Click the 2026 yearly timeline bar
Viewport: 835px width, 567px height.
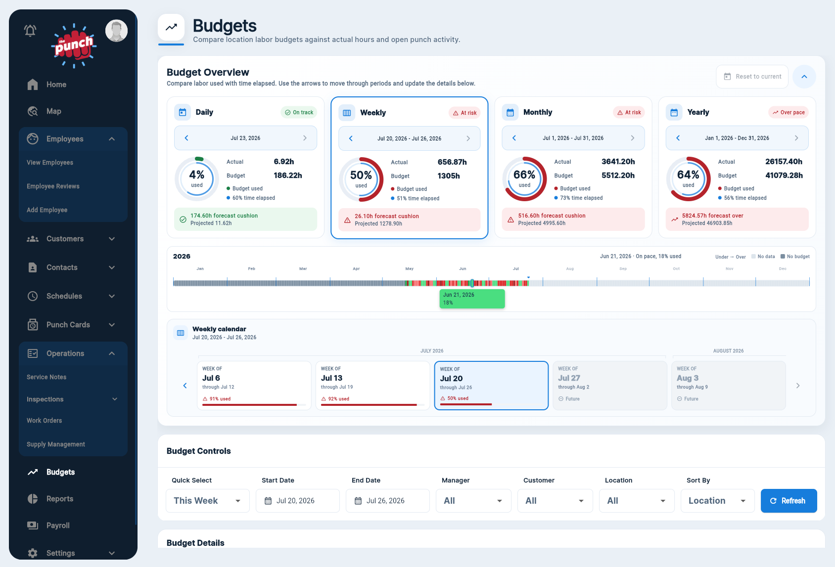click(491, 283)
